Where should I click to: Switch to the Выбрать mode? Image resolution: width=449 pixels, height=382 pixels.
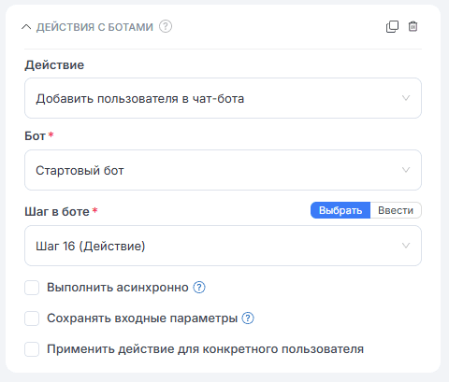(x=340, y=210)
